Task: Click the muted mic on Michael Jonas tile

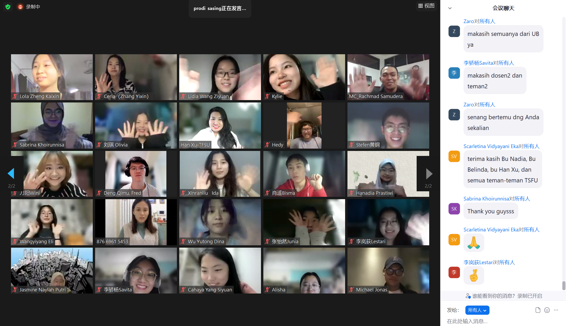Action: click(351, 290)
